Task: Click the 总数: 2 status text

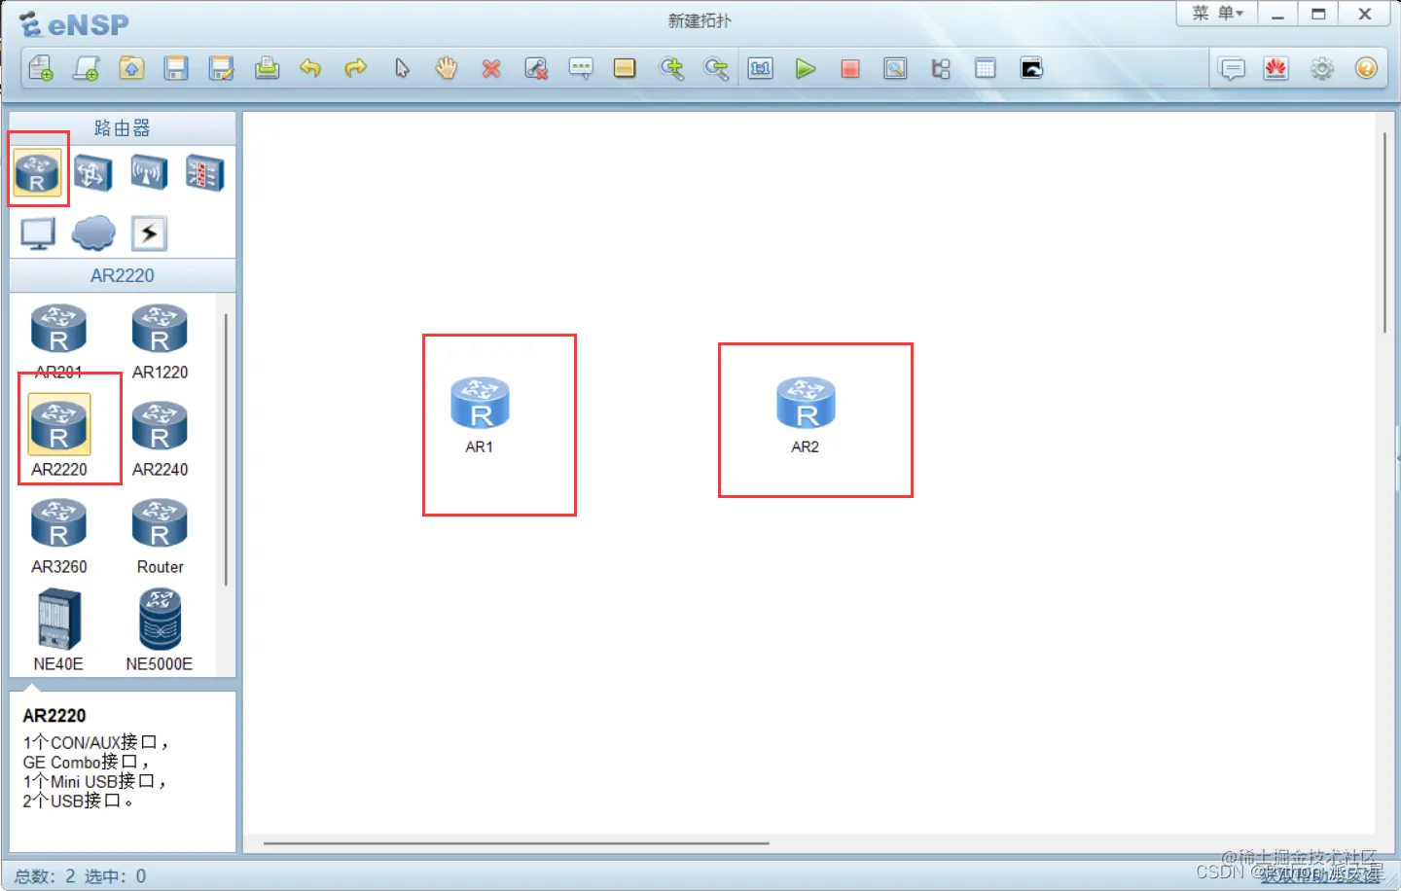Action: (45, 876)
